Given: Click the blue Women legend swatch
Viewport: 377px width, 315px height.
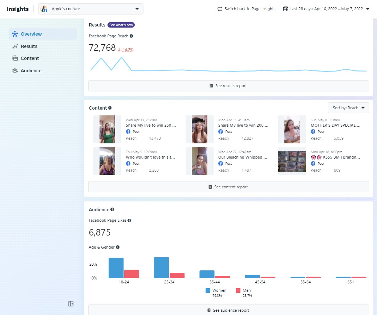Looking at the screenshot, I should pyautogui.click(x=208, y=290).
